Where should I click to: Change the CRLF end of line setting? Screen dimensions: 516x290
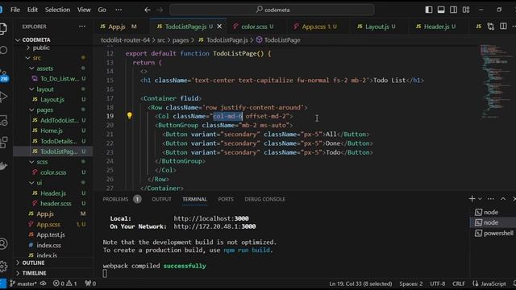459,284
